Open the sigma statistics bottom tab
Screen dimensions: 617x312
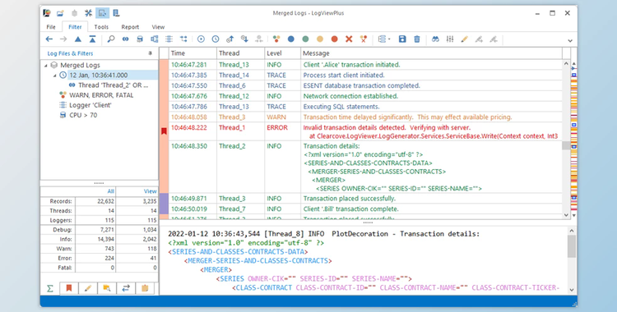pos(50,288)
